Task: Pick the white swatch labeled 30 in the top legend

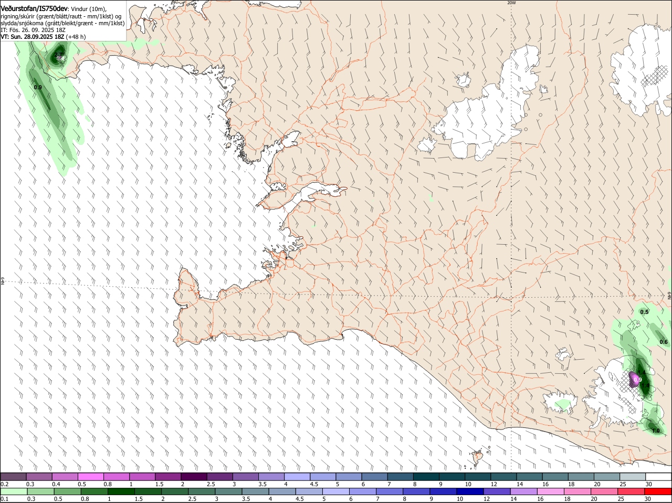Action: pos(658,477)
